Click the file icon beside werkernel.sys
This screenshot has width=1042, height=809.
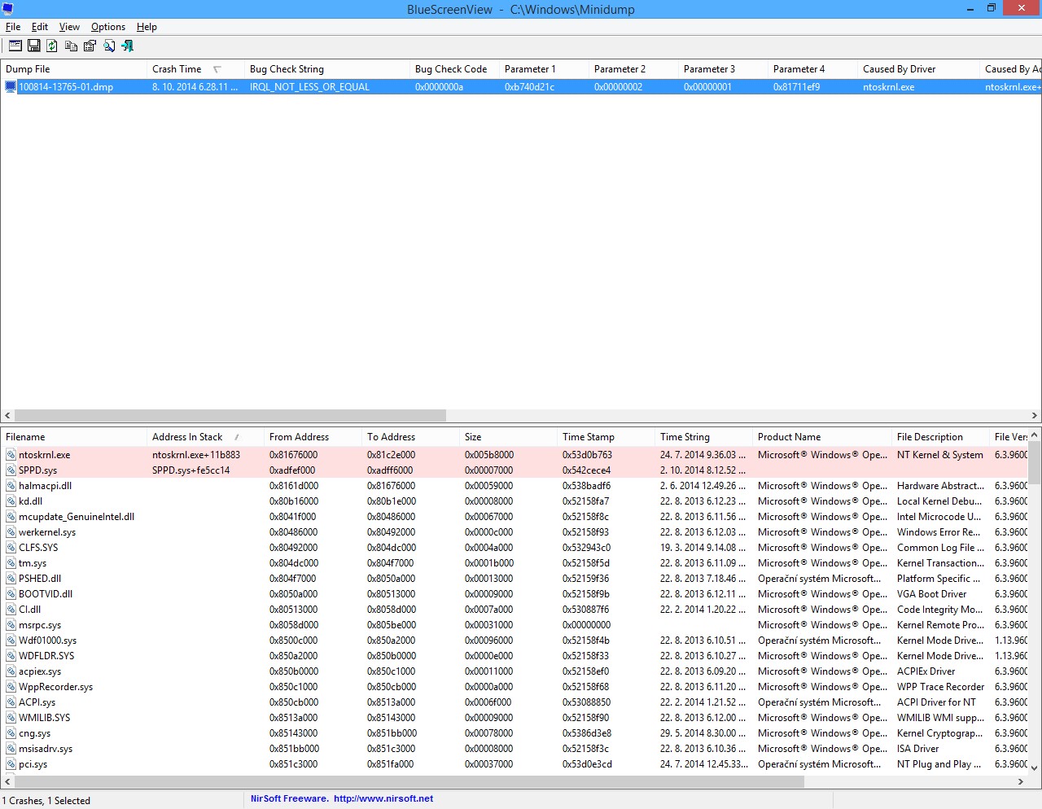point(11,532)
